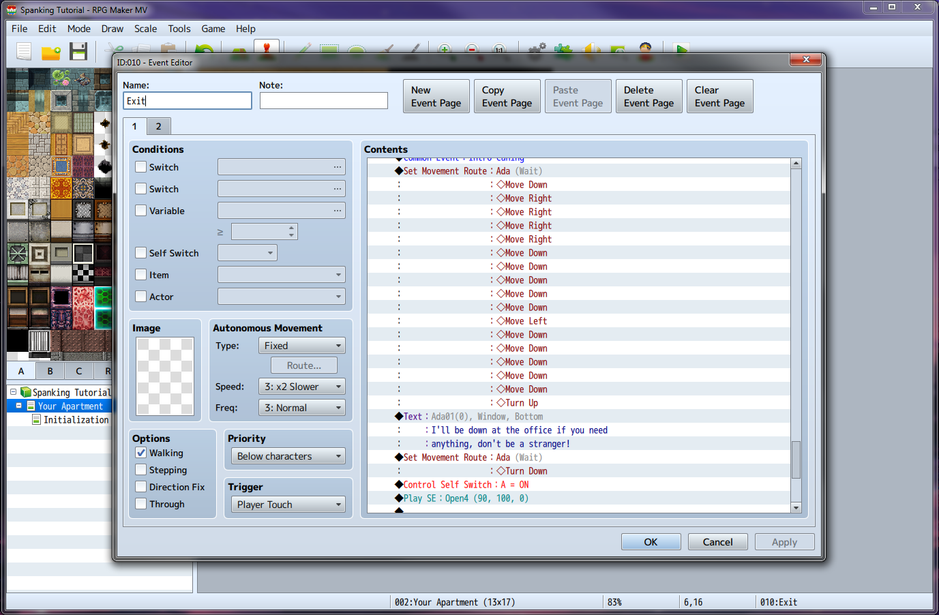
Task: Check the Direction Fix option
Action: [x=140, y=487]
